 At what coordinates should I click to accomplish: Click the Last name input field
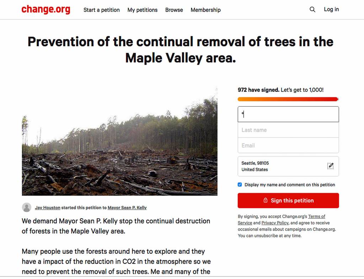(288, 130)
